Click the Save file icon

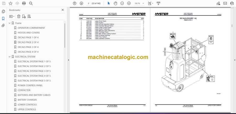[4, 3]
